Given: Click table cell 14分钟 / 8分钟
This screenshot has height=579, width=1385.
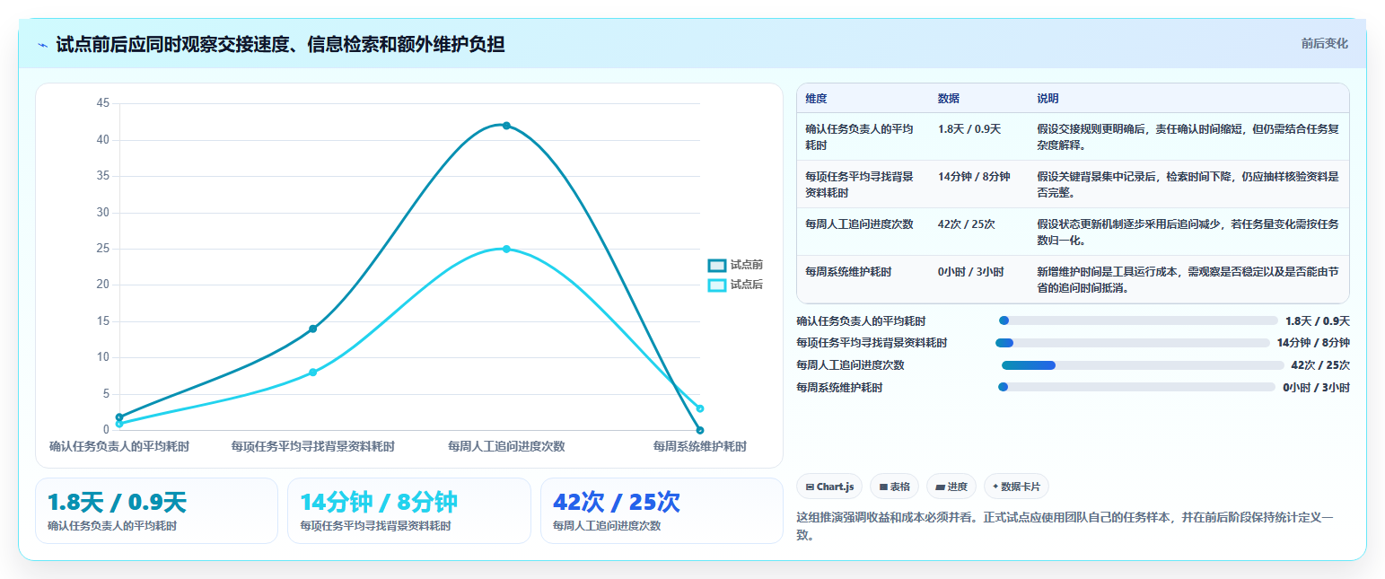Looking at the screenshot, I should coord(974,177).
